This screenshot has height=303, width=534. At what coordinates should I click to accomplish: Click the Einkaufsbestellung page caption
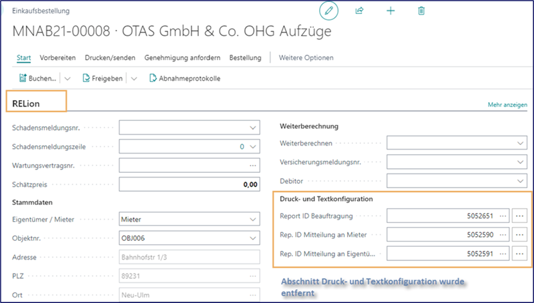point(41,11)
